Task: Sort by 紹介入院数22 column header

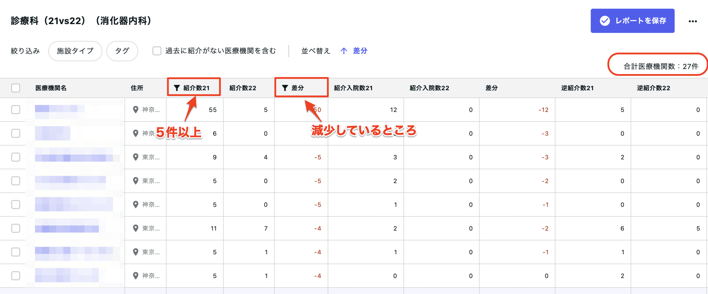Action: click(x=429, y=88)
